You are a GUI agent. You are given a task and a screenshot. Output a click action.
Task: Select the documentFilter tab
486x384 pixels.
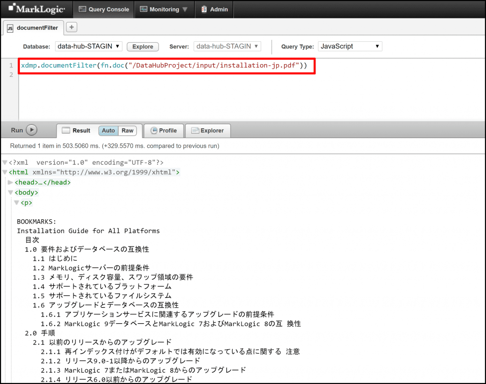[x=33, y=28]
